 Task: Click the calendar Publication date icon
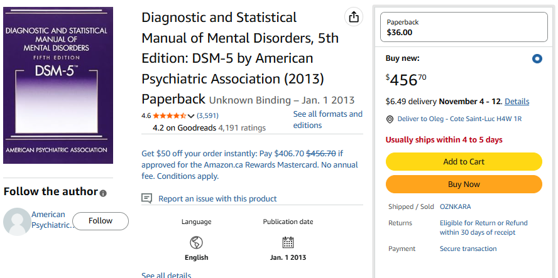[288, 242]
